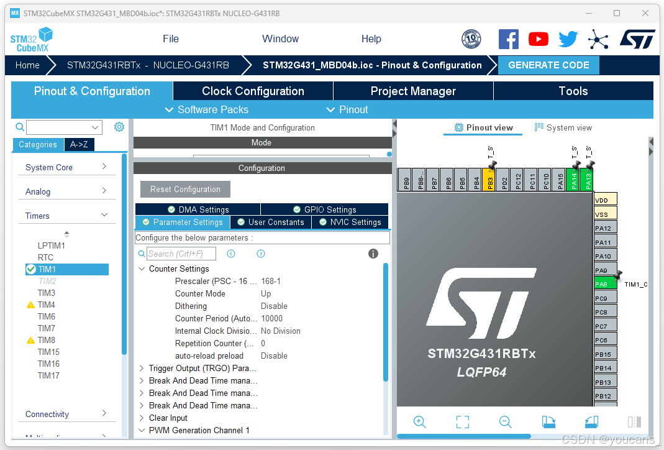Viewport: 664px width, 450px height.
Task: Open the category search dropdown
Action: pyautogui.click(x=95, y=127)
